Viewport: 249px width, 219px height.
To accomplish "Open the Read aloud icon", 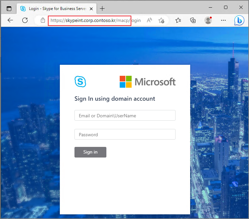I will tap(149, 20).
